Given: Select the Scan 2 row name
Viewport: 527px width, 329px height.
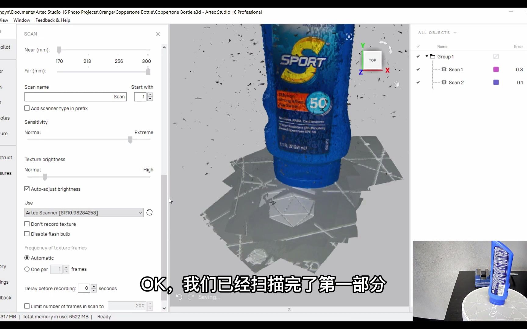Looking at the screenshot, I should pos(456,82).
